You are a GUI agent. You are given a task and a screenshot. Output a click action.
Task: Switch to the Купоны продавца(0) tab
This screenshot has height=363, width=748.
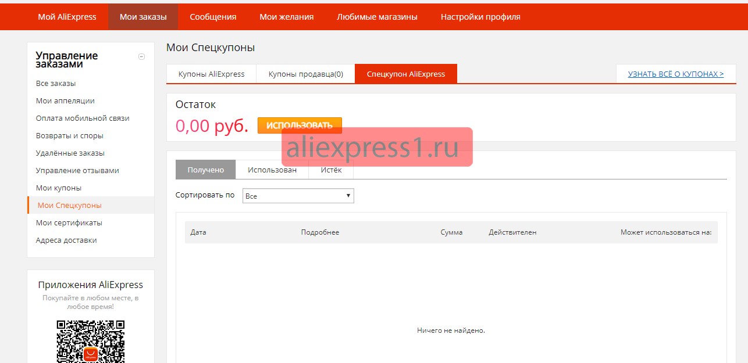[306, 74]
